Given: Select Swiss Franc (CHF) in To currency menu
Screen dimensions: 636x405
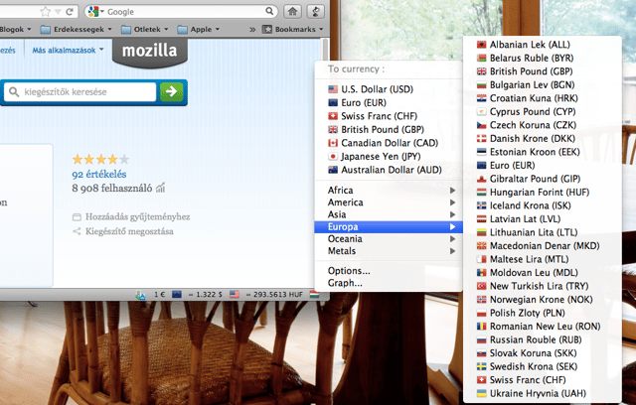Looking at the screenshot, I should [x=389, y=116].
